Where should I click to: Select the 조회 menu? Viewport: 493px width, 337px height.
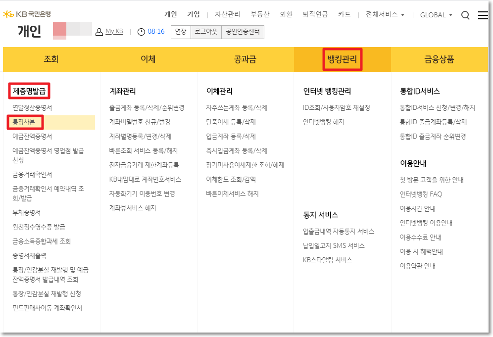pos(50,59)
